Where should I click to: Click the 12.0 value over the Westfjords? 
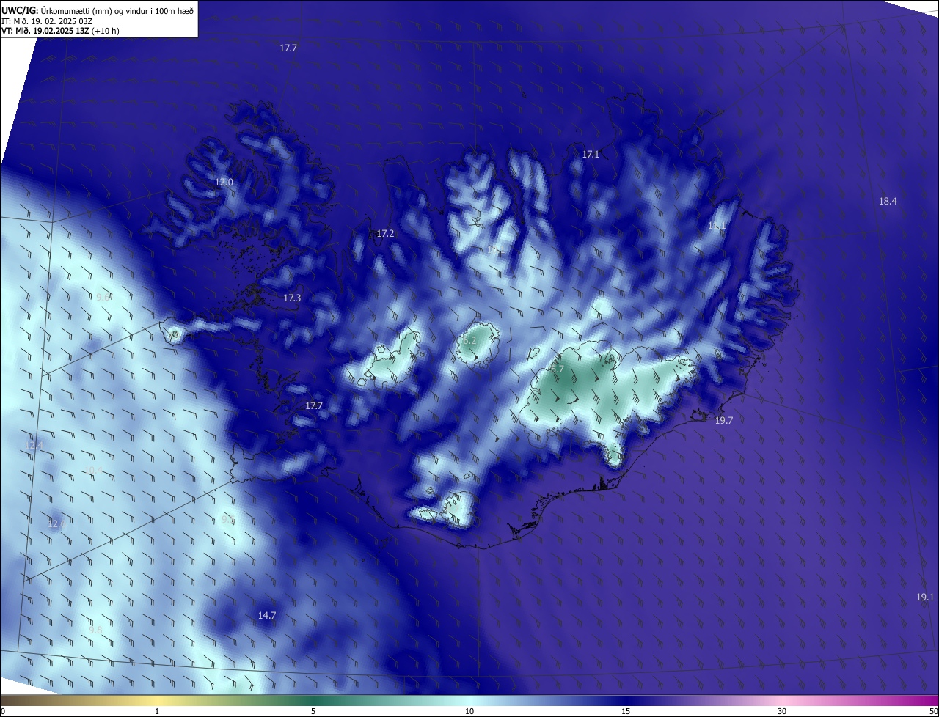pos(224,182)
